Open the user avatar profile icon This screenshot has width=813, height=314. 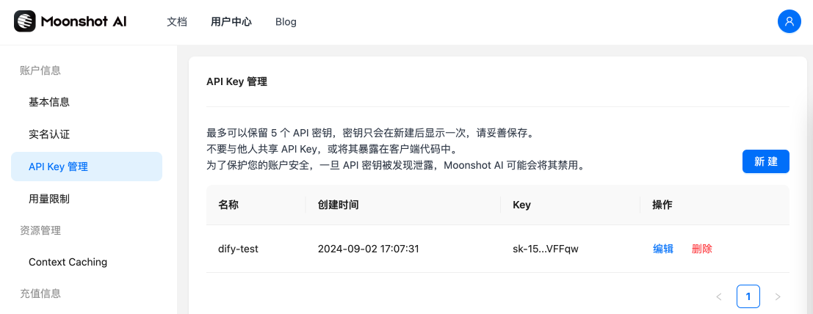click(x=789, y=21)
